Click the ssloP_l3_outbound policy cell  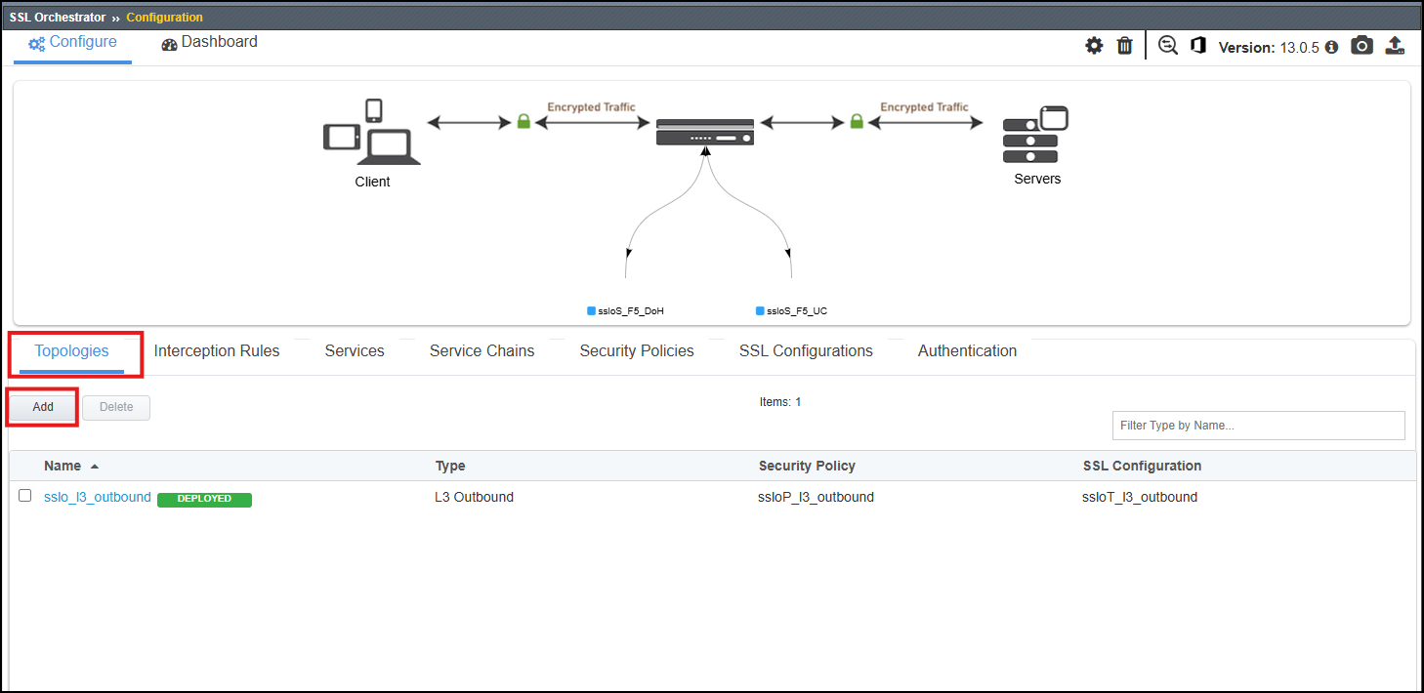click(x=817, y=497)
